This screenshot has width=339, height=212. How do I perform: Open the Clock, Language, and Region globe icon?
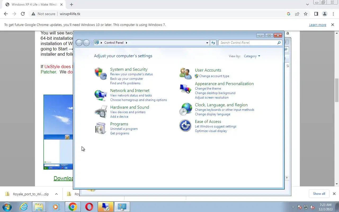pyautogui.click(x=185, y=109)
